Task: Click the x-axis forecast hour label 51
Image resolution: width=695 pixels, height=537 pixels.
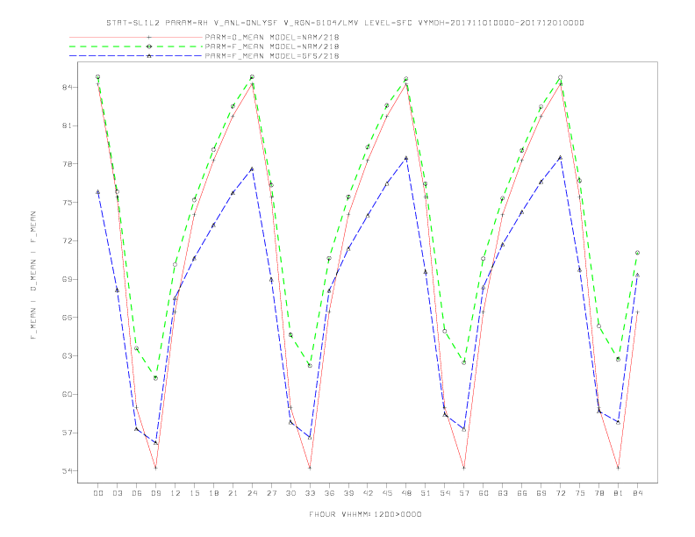Action: 426,493
